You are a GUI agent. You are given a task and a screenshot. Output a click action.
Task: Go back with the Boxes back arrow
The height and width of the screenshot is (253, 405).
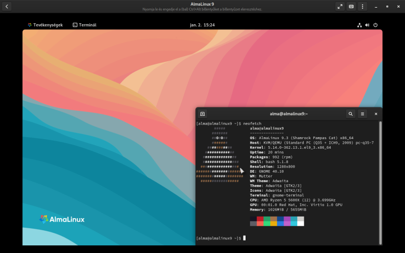tap(7, 7)
